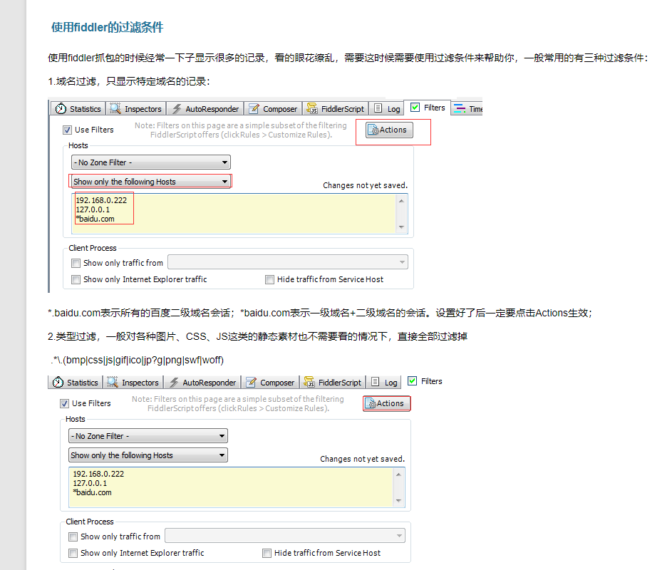Switch to AutoResponder tab in upper panel

pyautogui.click(x=205, y=109)
